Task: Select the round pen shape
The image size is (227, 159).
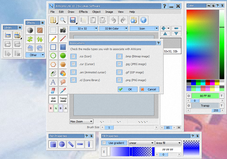Action: point(62,144)
